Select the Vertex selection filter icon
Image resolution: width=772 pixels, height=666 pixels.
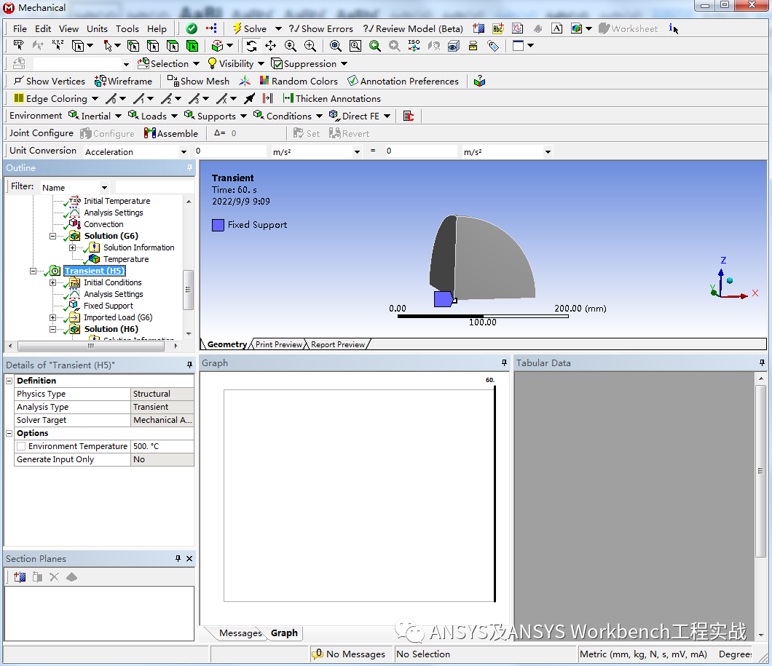click(133, 46)
